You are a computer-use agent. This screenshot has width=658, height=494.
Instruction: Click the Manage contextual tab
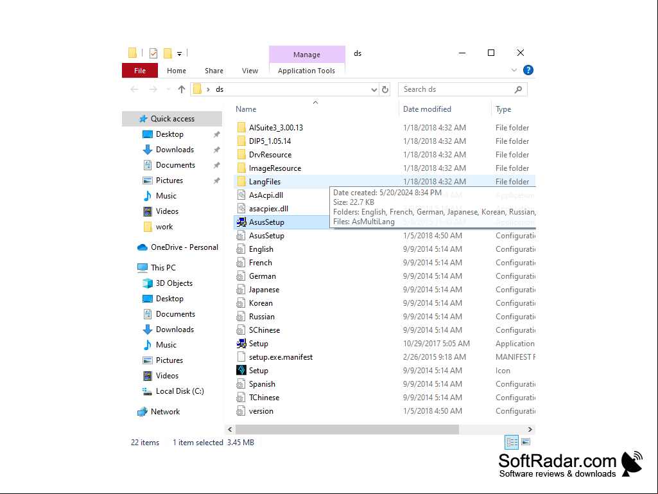pos(307,55)
